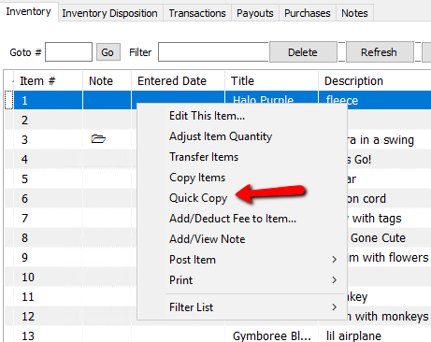Expand the Print submenu

tap(242, 280)
